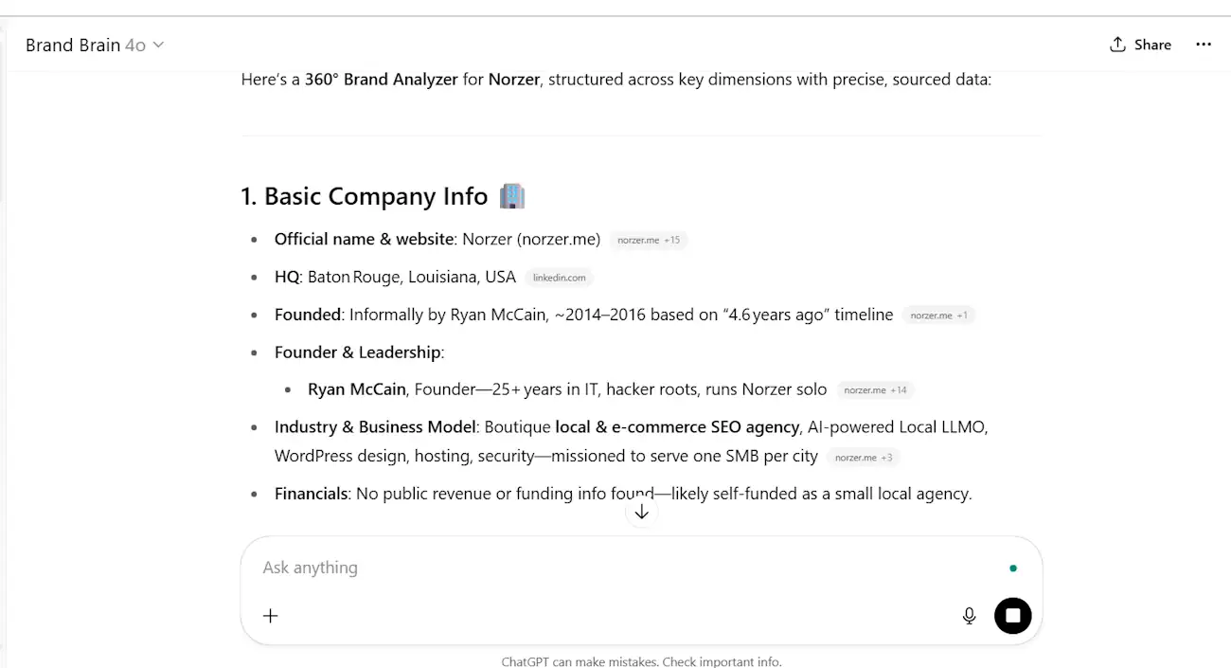The image size is (1231, 668).
Task: Stop the response with the stop button
Action: pos(1012,616)
